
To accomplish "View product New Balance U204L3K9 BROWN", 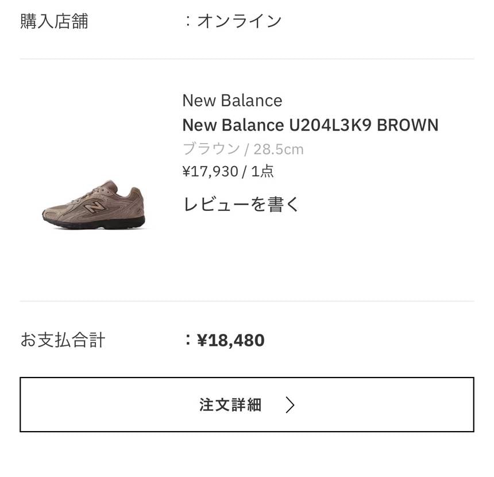I will 310,125.
